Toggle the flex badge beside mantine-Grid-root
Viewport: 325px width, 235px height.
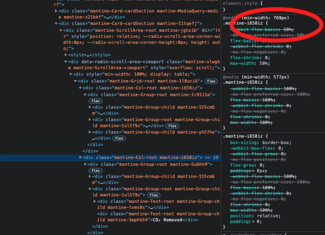(x=211, y=81)
